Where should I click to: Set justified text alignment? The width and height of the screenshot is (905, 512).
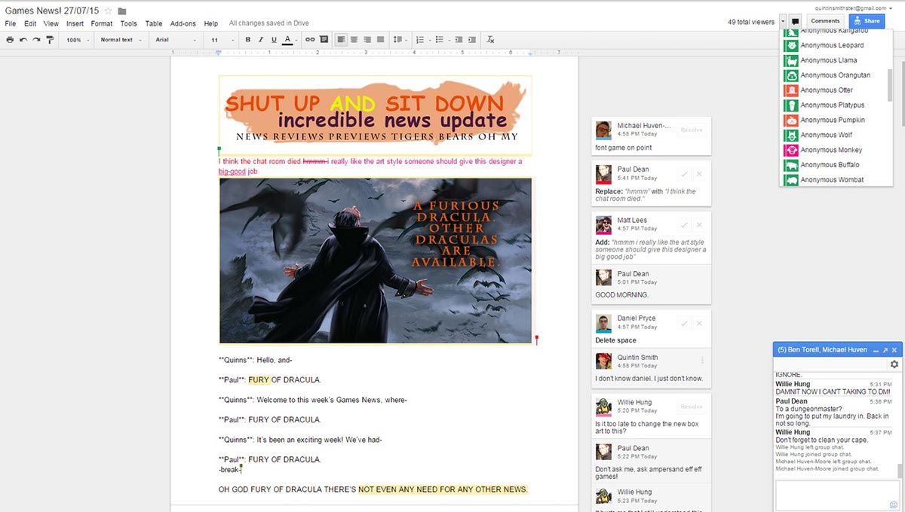point(380,40)
